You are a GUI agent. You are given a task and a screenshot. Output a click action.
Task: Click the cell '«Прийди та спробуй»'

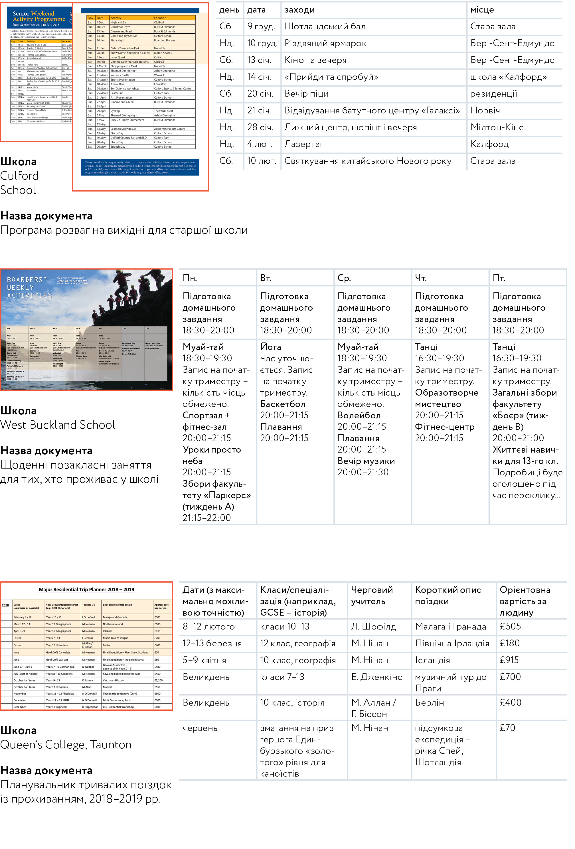pos(331,77)
